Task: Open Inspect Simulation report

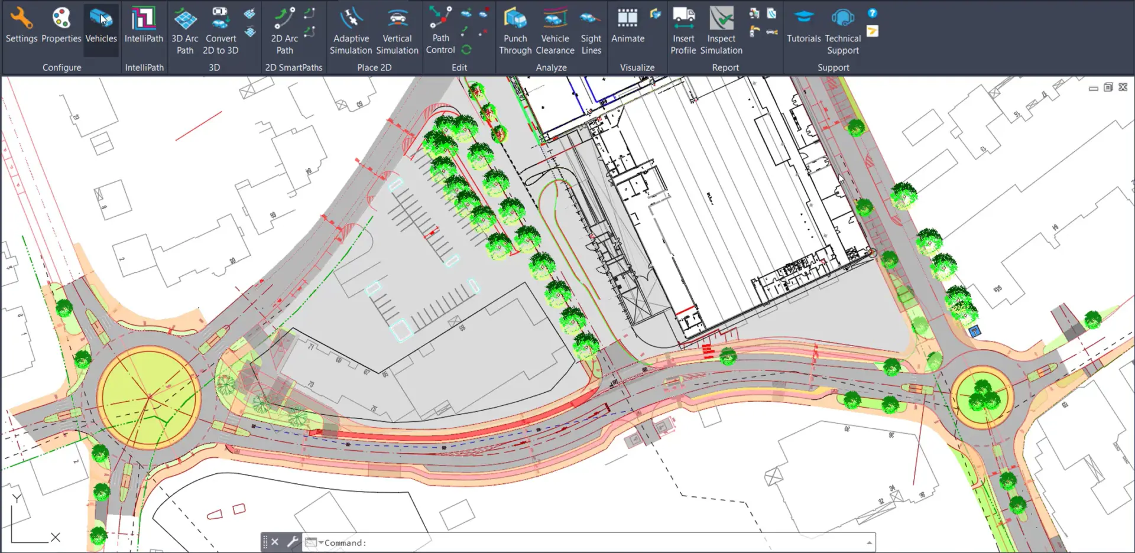Action: click(721, 30)
